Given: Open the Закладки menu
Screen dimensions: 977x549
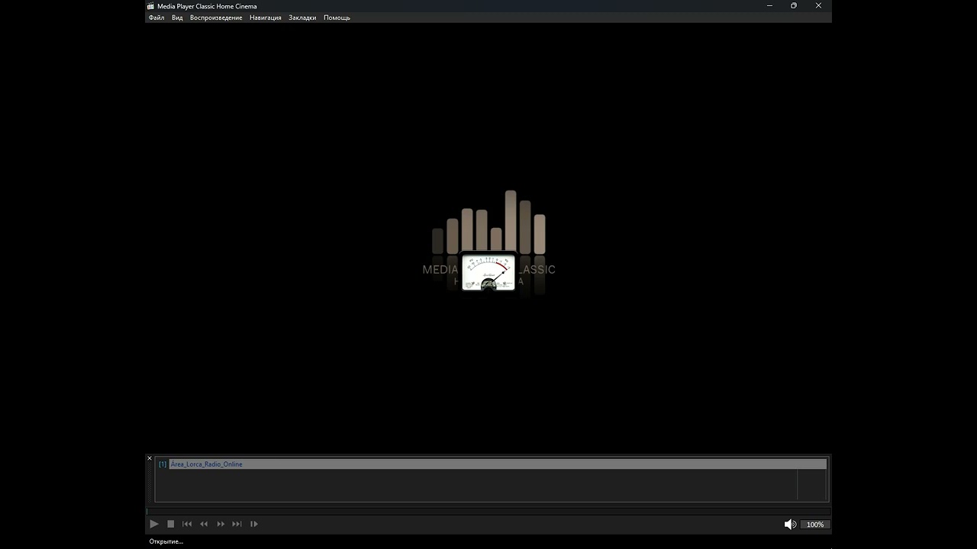Looking at the screenshot, I should point(302,18).
